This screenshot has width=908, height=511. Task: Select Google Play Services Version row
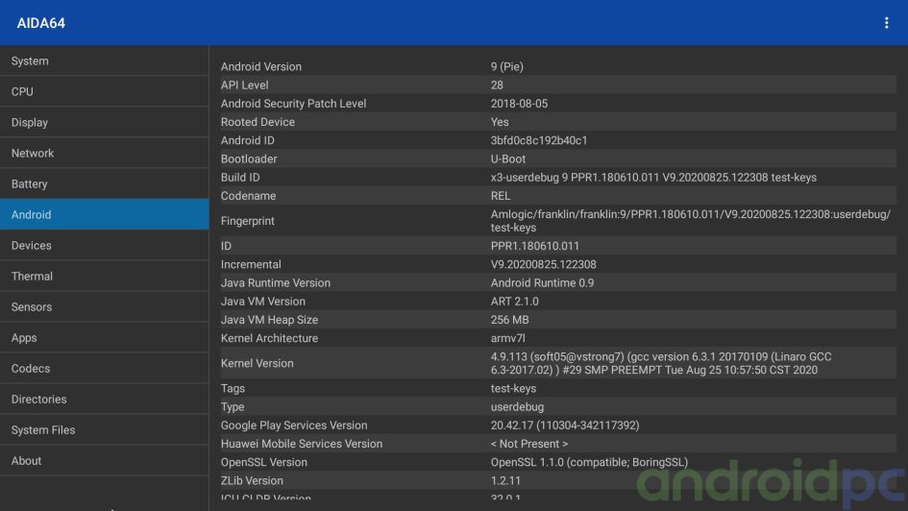coord(558,426)
